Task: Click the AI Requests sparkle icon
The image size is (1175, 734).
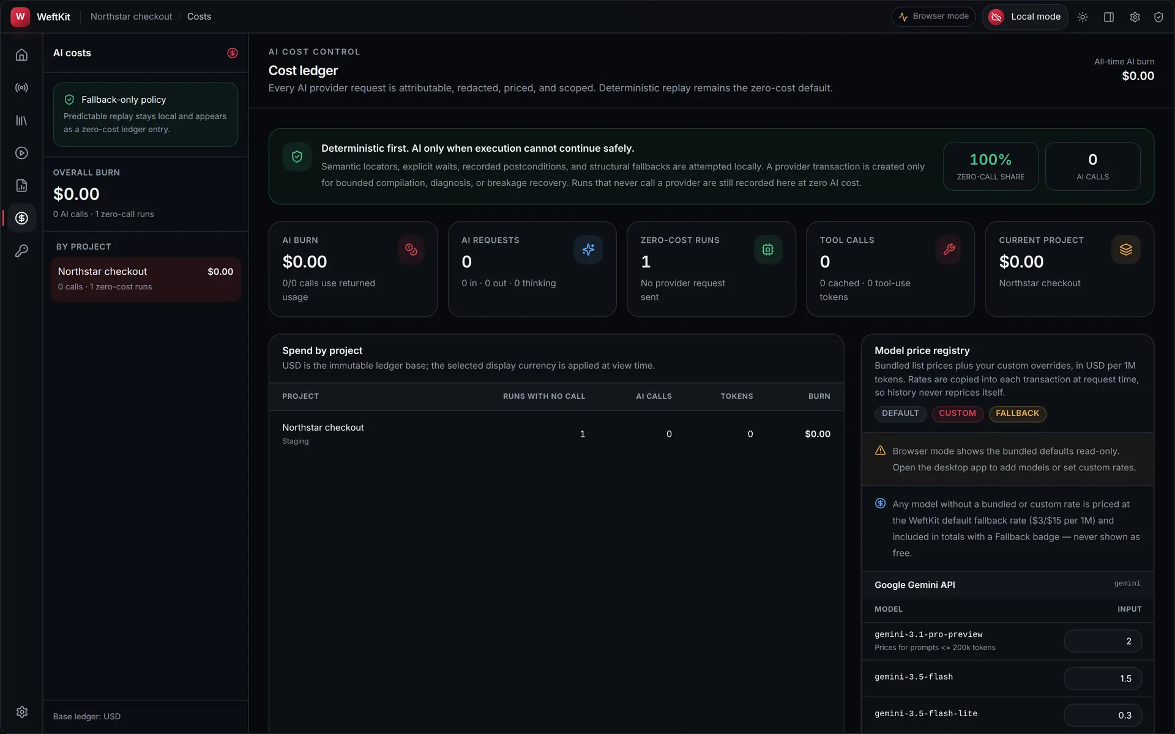Action: point(588,250)
